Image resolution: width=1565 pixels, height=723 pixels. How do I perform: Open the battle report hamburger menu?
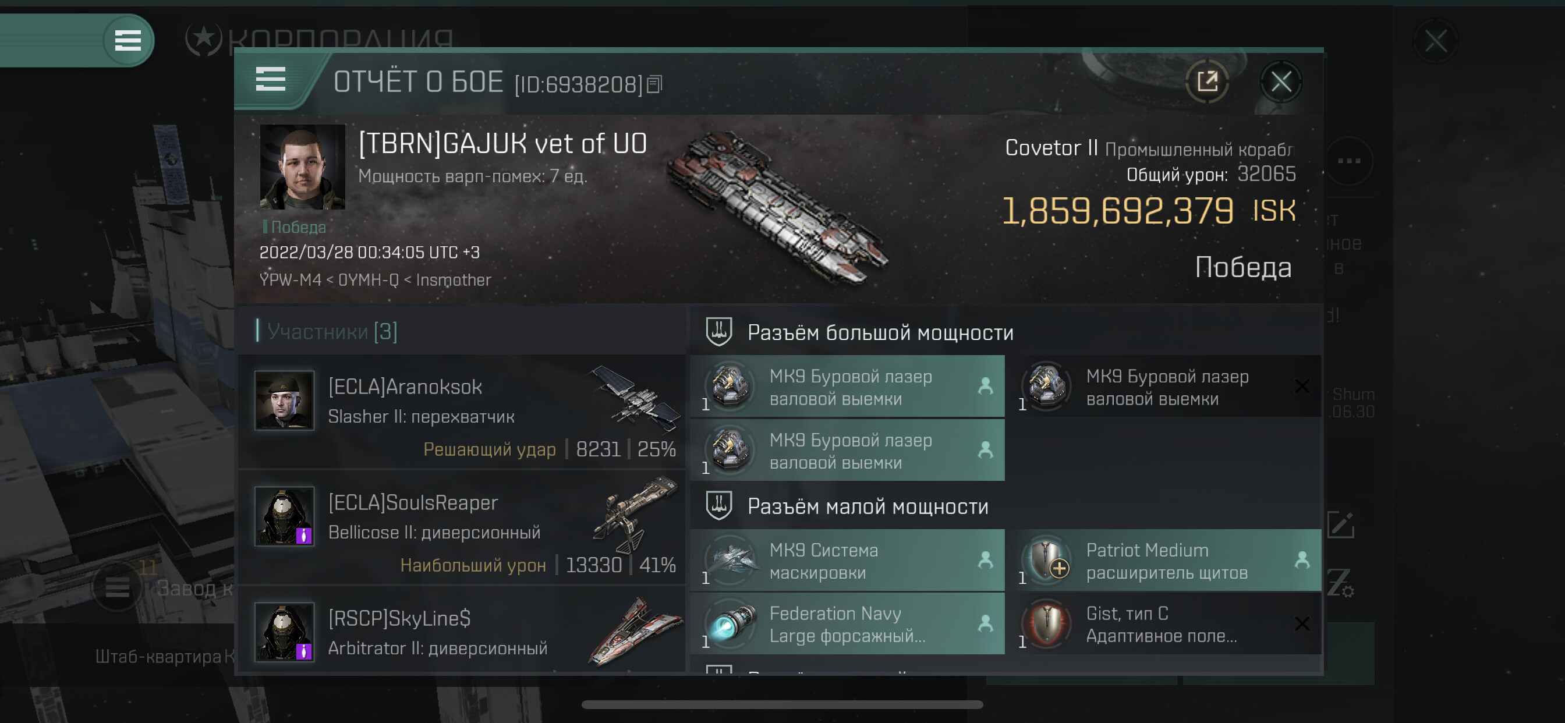point(270,80)
